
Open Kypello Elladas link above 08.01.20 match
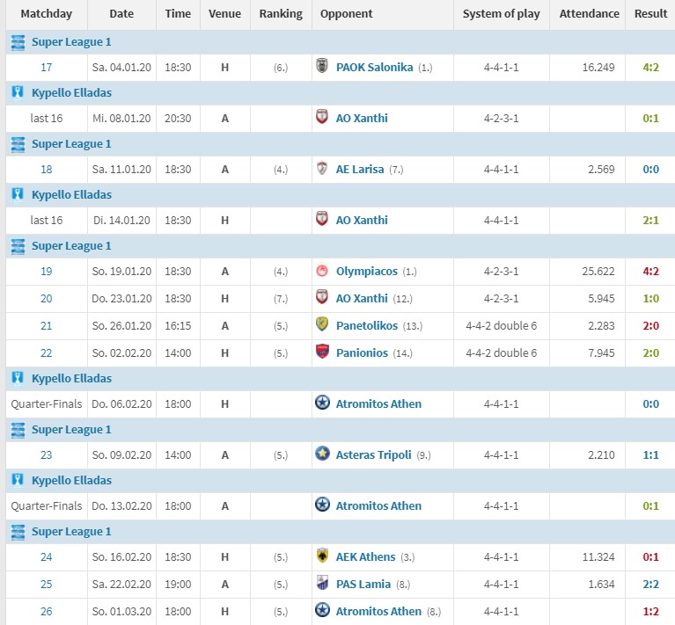(71, 93)
